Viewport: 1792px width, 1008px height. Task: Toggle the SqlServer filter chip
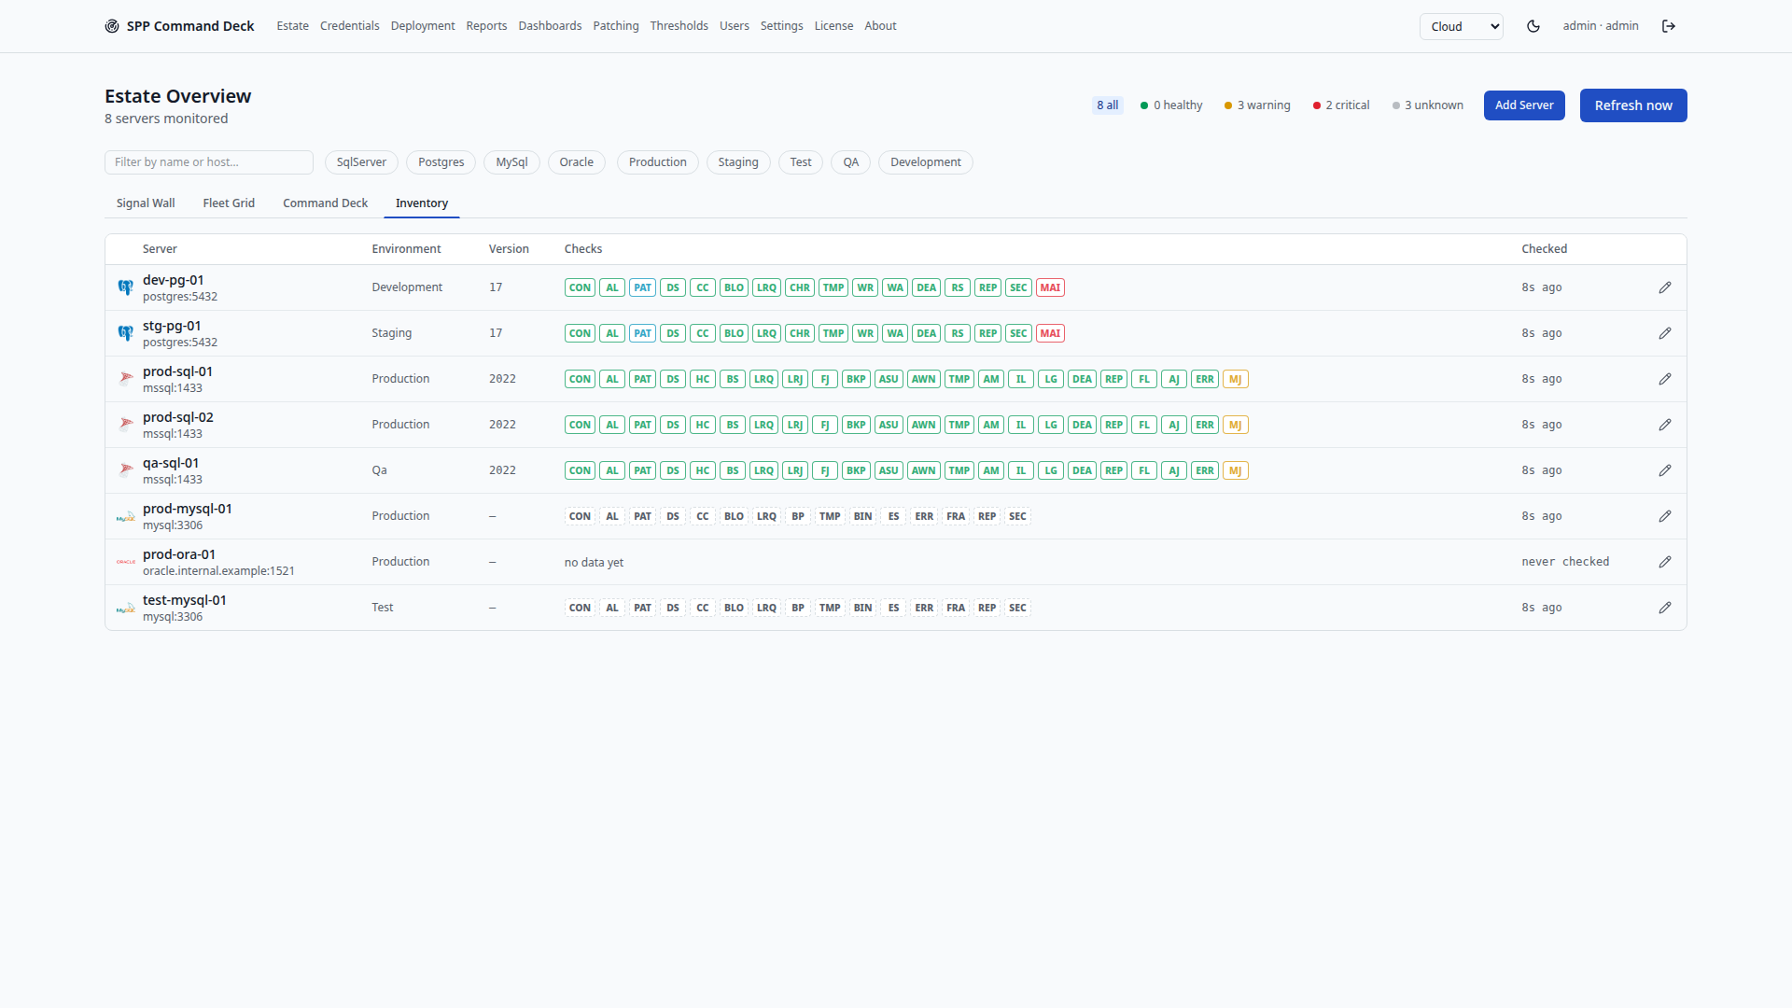coord(361,162)
